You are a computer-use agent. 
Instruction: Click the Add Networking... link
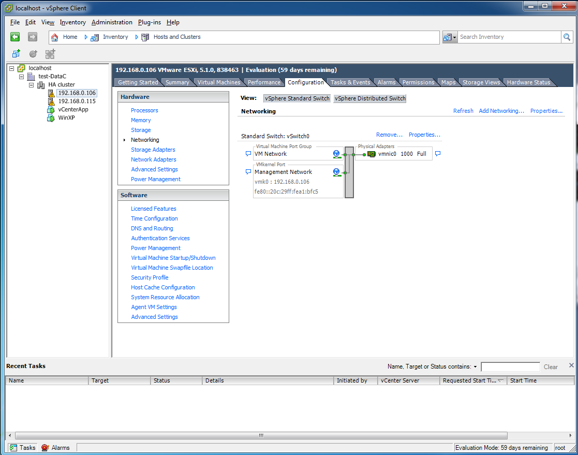pyautogui.click(x=501, y=111)
